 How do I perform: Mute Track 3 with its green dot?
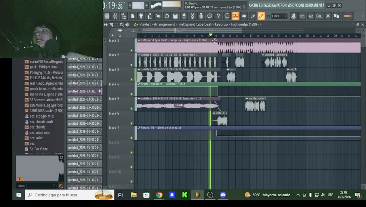pos(131,80)
